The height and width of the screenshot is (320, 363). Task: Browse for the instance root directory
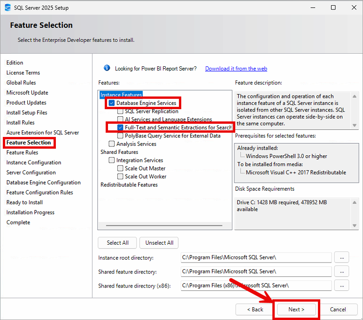click(x=341, y=257)
